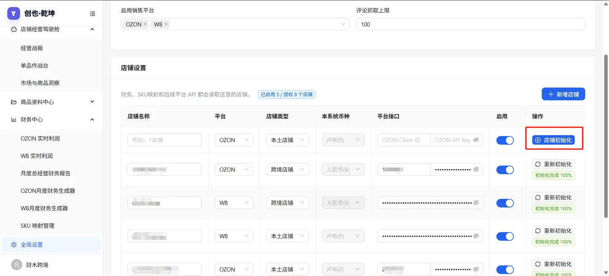The width and height of the screenshot is (609, 276).
Task: Collapse the 财务中心 menu group
Action: coord(92,120)
